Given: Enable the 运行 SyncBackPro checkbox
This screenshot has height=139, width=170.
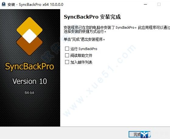Looking at the screenshot, I should click(67, 49).
